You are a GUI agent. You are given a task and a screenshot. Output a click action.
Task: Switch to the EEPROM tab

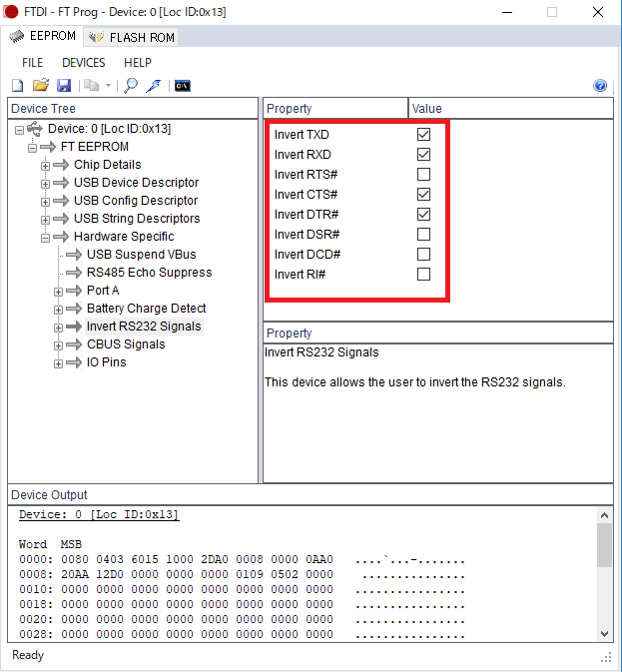tap(42, 36)
